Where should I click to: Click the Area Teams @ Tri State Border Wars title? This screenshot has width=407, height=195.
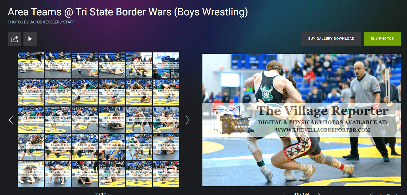128,12
